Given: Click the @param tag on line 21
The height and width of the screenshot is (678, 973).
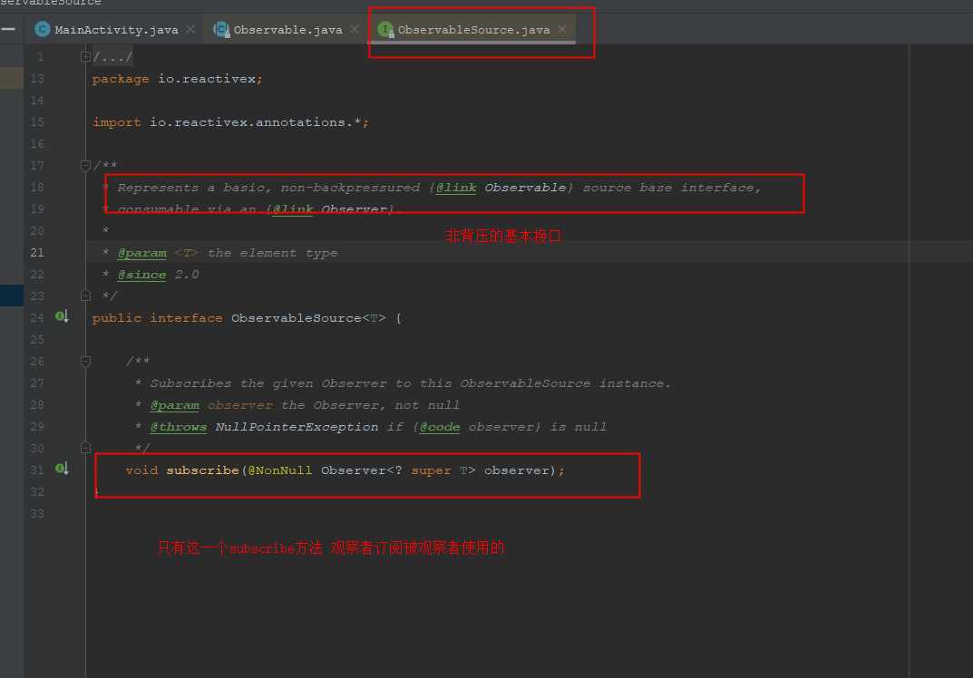Looking at the screenshot, I should [x=142, y=253].
